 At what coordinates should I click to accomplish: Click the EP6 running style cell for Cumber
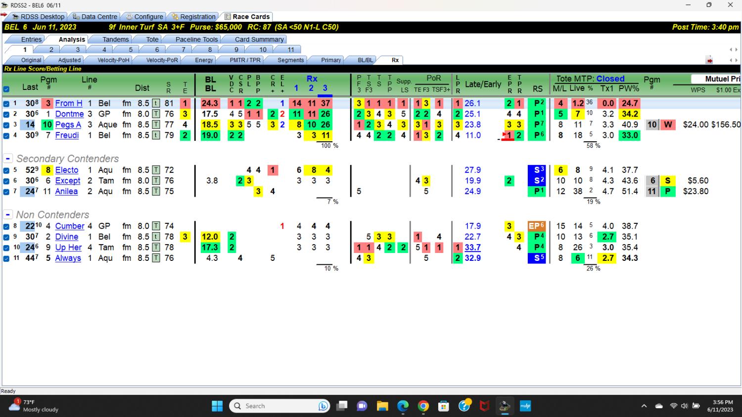tap(537, 226)
